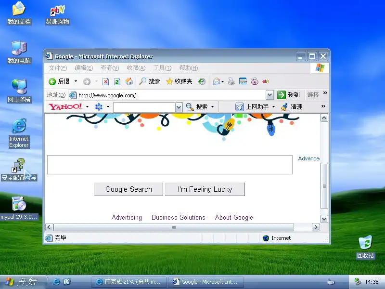Image resolution: width=385 pixels, height=289 pixels.
Task: Select the 易趣购物 desktop shortcut
Action: click(x=58, y=15)
